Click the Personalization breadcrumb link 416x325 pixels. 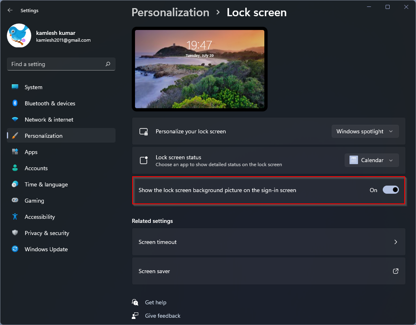pyautogui.click(x=170, y=13)
